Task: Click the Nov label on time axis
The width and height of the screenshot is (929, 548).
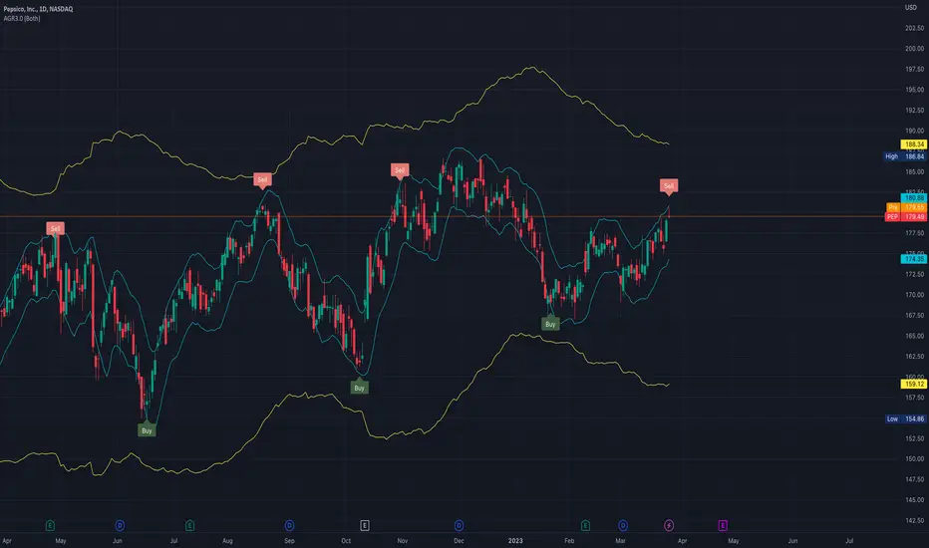Action: 403,541
